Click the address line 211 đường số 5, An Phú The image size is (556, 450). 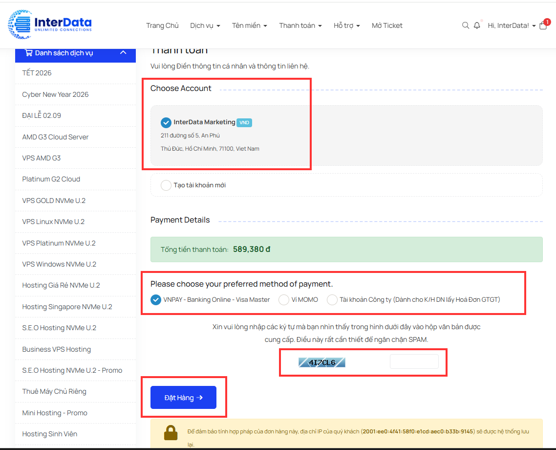coord(190,135)
